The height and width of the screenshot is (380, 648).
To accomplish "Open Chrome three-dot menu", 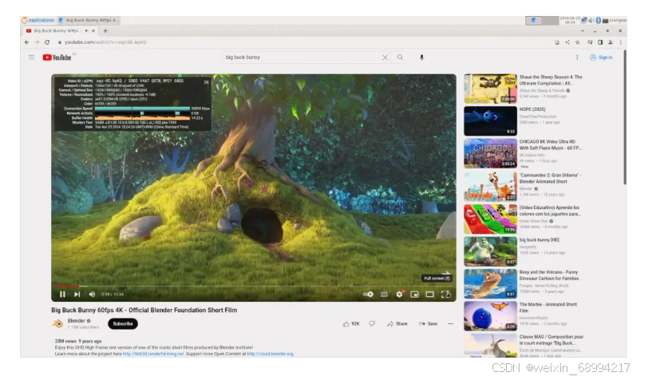I will pyautogui.click(x=621, y=42).
